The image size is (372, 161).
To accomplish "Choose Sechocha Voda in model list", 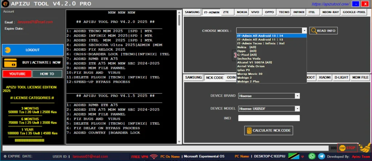I will coord(271,58).
